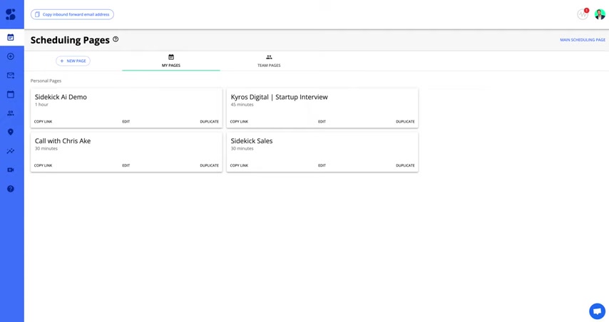Edit the Call with Chris Ake page

(126, 165)
